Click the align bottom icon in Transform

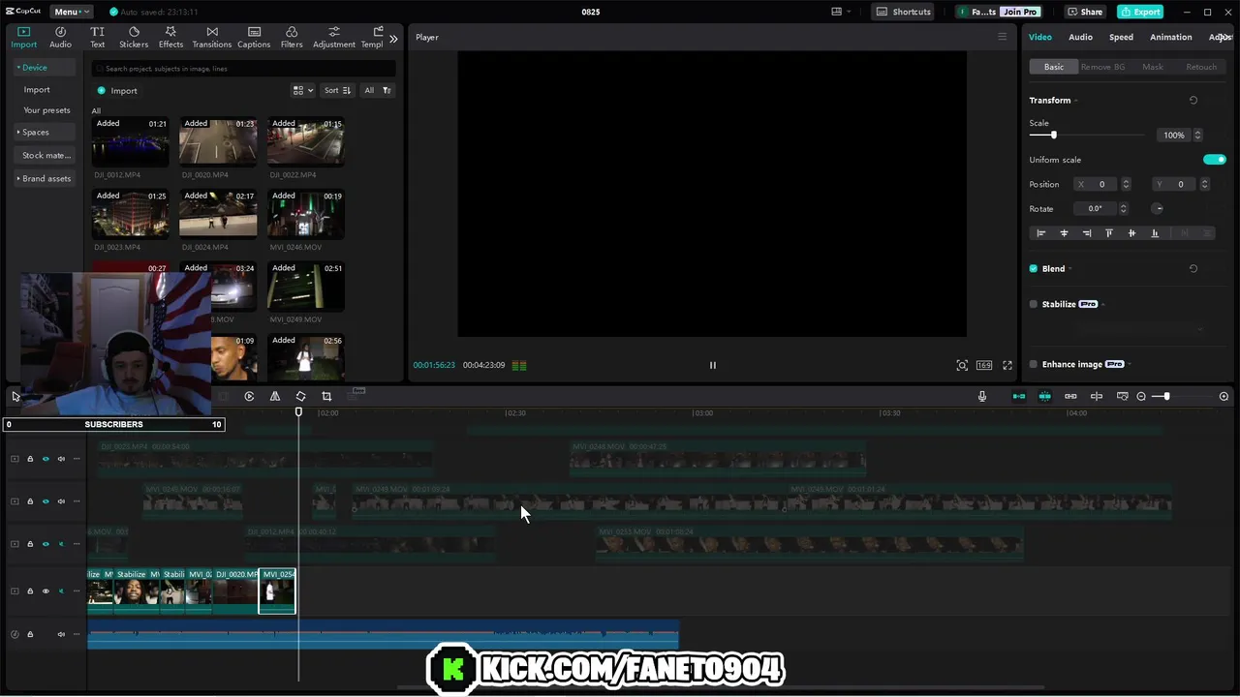1155,233
